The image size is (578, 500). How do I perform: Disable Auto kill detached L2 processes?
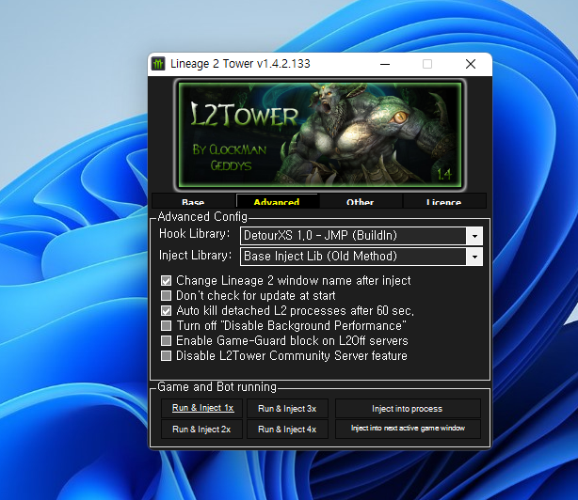point(167,310)
